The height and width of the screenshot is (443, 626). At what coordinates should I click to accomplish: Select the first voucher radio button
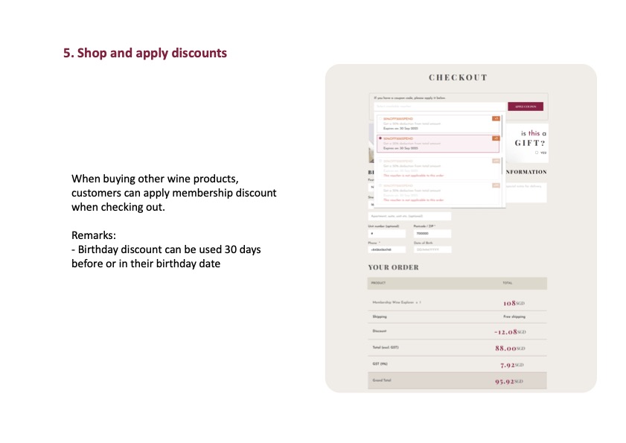pos(380,118)
